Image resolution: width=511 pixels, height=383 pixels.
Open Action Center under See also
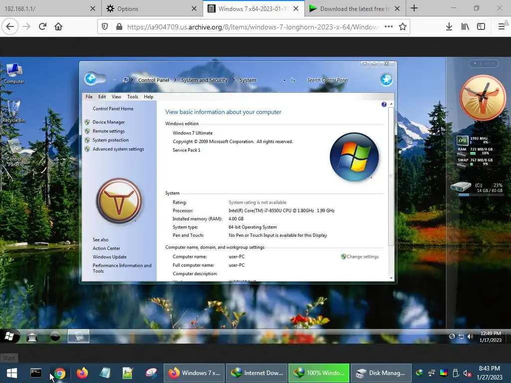point(106,248)
